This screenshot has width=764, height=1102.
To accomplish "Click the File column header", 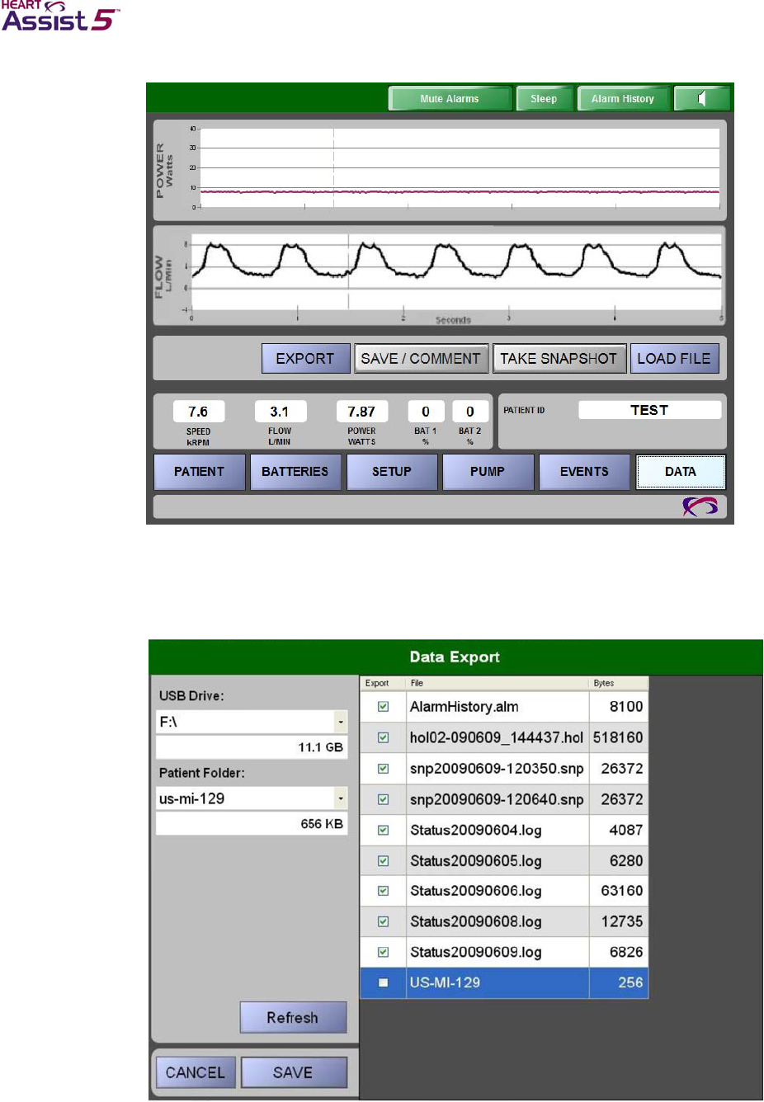I will (498, 683).
